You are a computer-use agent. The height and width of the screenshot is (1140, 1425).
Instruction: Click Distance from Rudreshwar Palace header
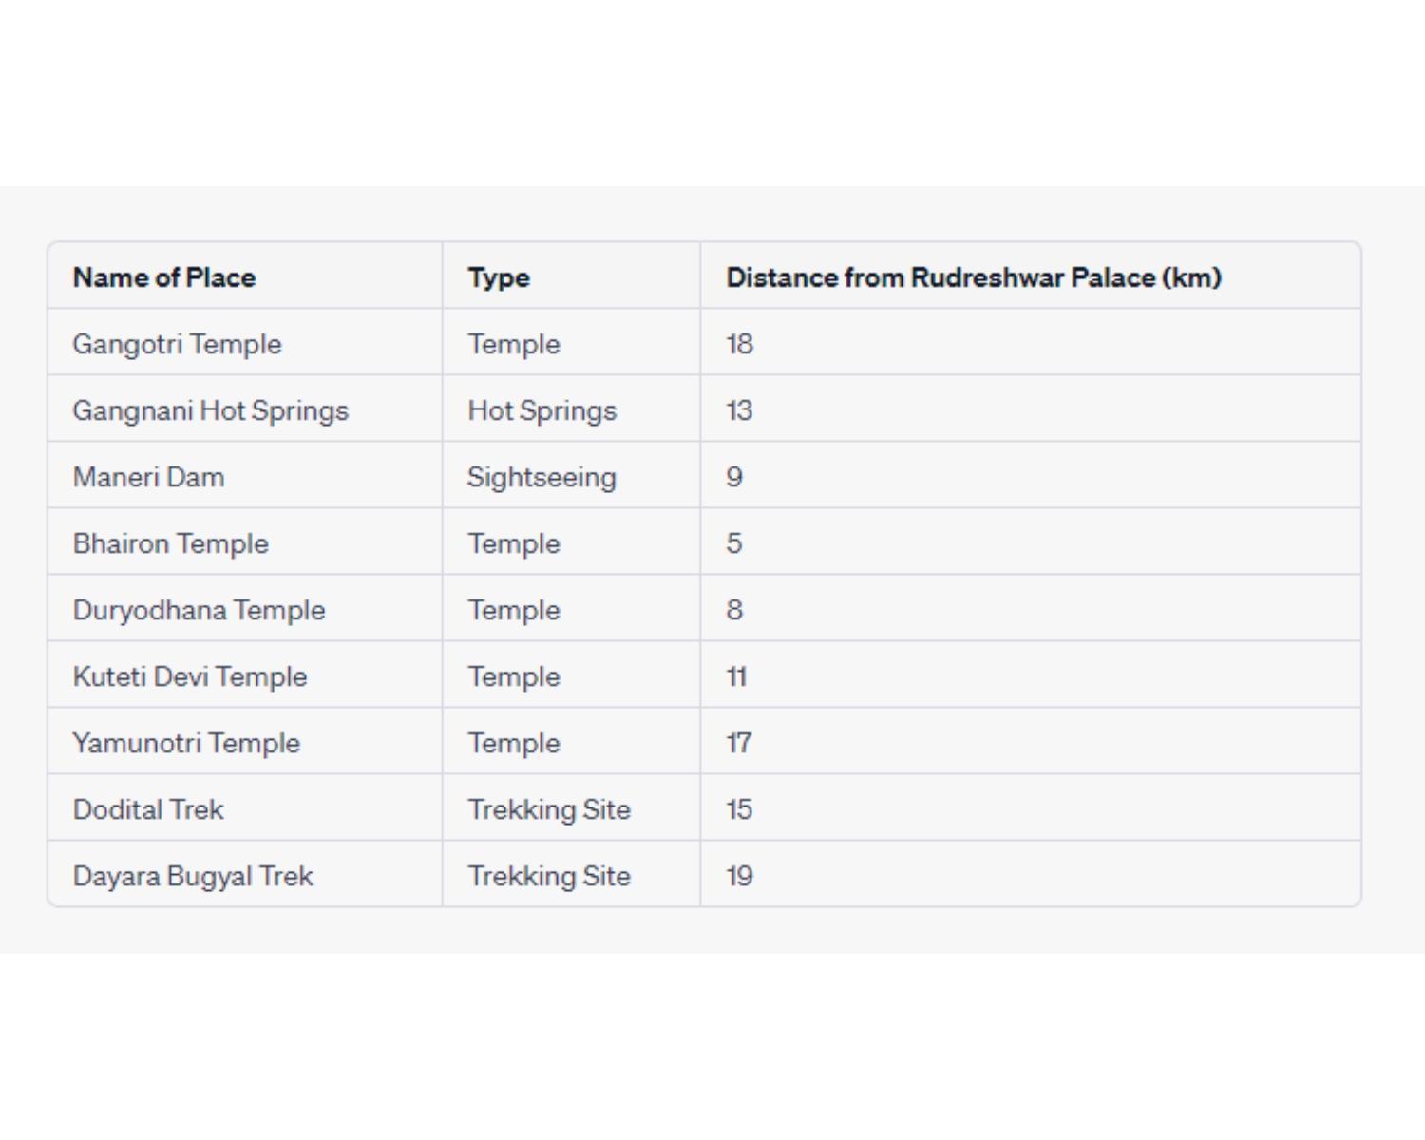point(974,277)
